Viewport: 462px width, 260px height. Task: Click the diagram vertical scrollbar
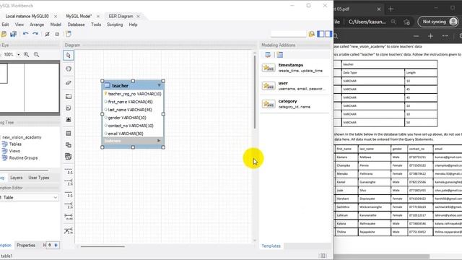[255, 92]
